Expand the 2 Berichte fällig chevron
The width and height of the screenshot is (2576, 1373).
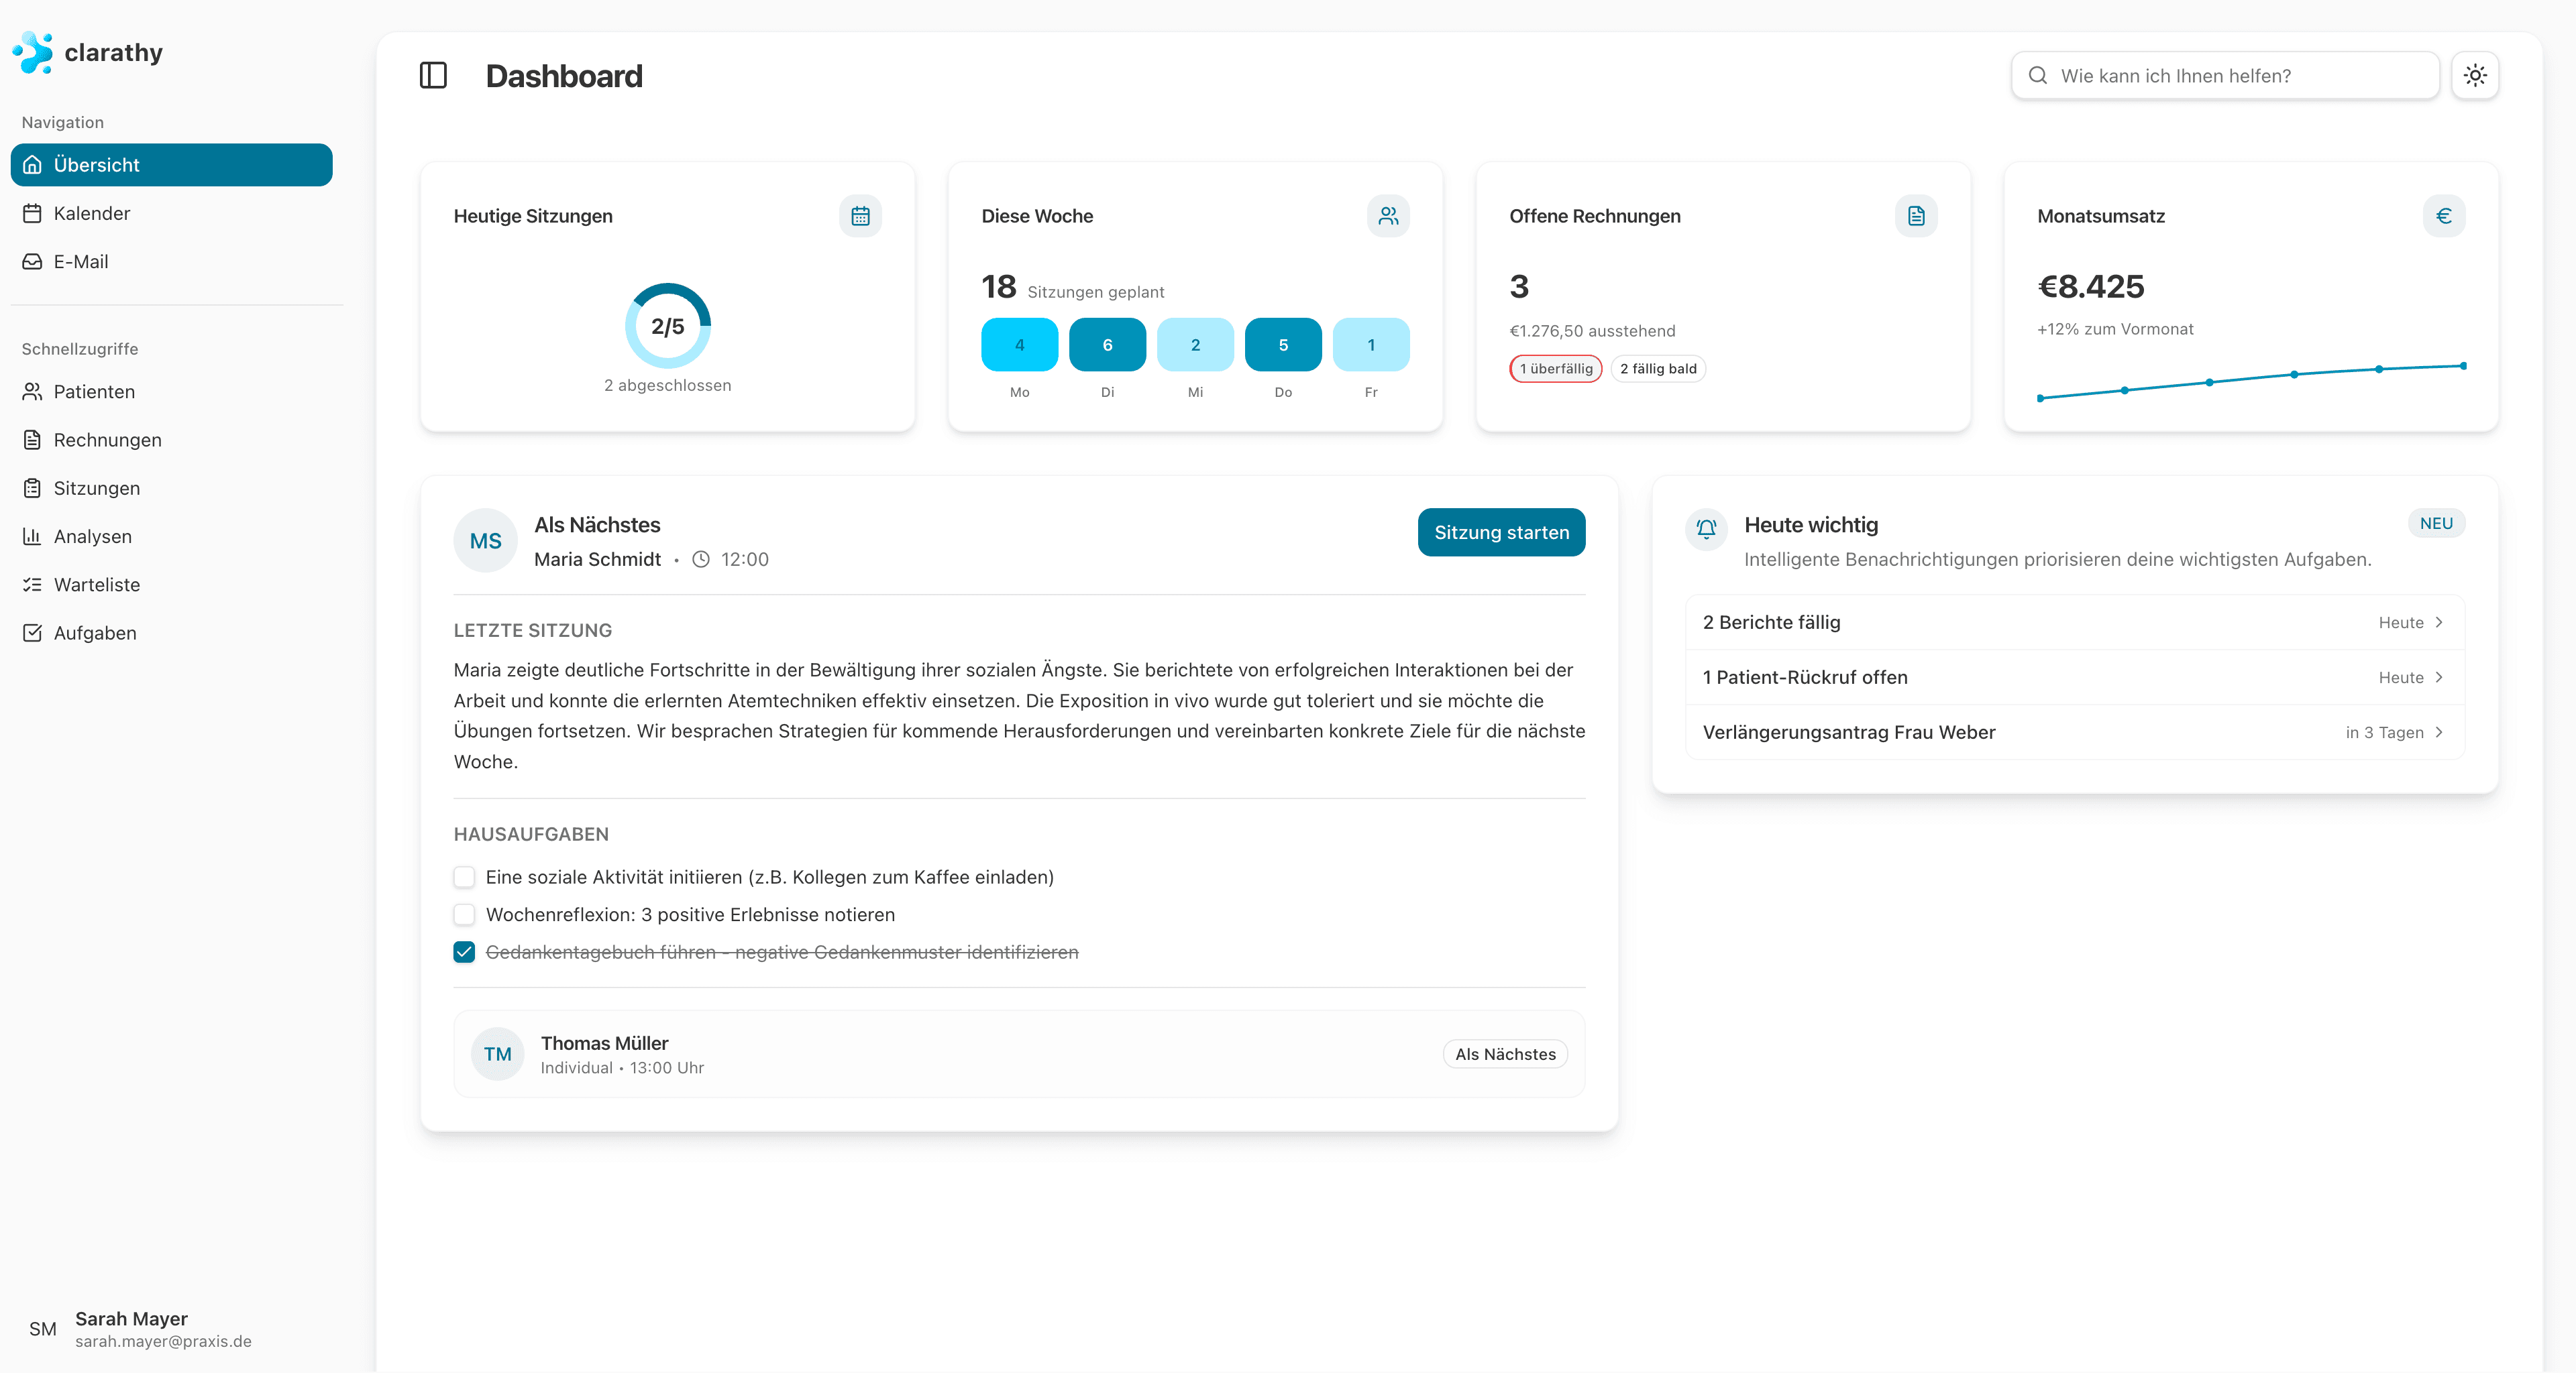click(2440, 623)
